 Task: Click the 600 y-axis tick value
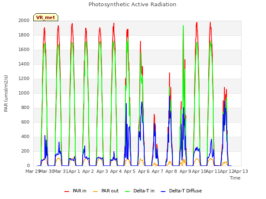[x=25, y=122]
